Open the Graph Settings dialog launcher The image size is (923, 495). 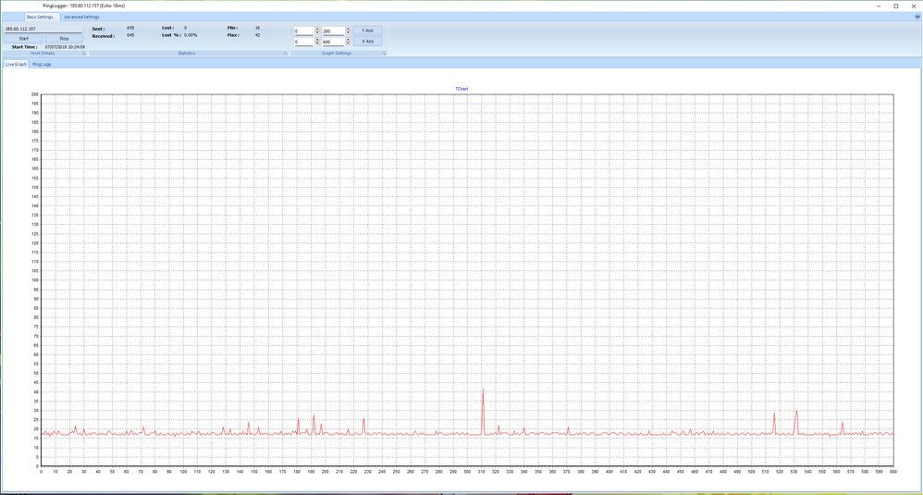384,54
